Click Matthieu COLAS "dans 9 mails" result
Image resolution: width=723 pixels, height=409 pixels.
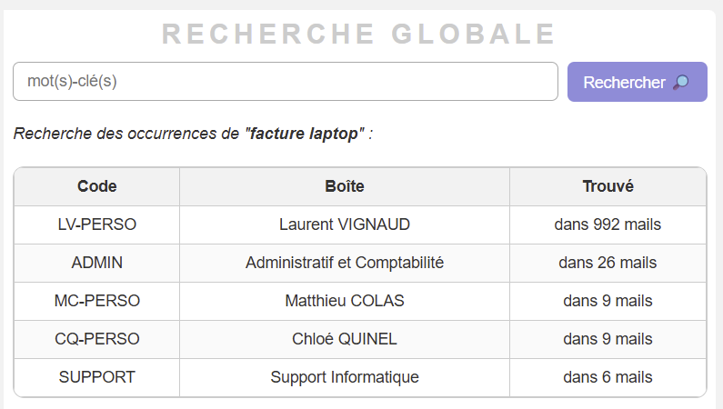(x=608, y=301)
